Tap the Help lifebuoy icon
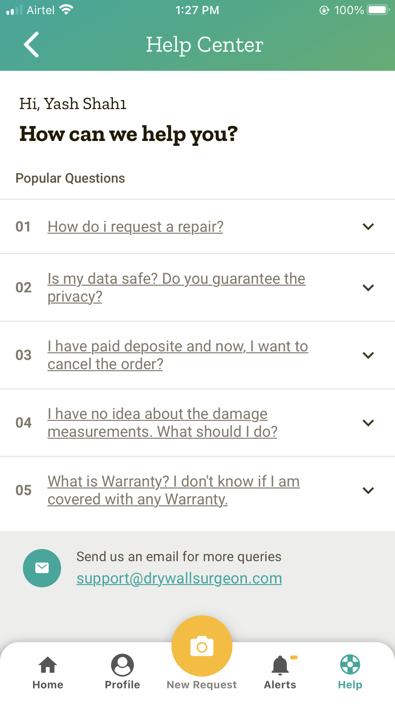 (x=350, y=664)
